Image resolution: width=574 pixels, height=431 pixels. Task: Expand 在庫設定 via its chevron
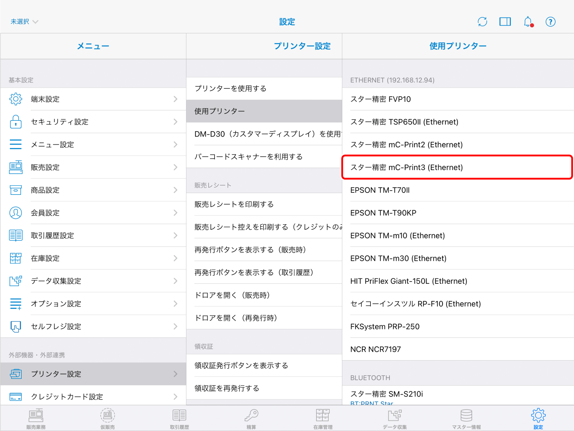point(175,258)
